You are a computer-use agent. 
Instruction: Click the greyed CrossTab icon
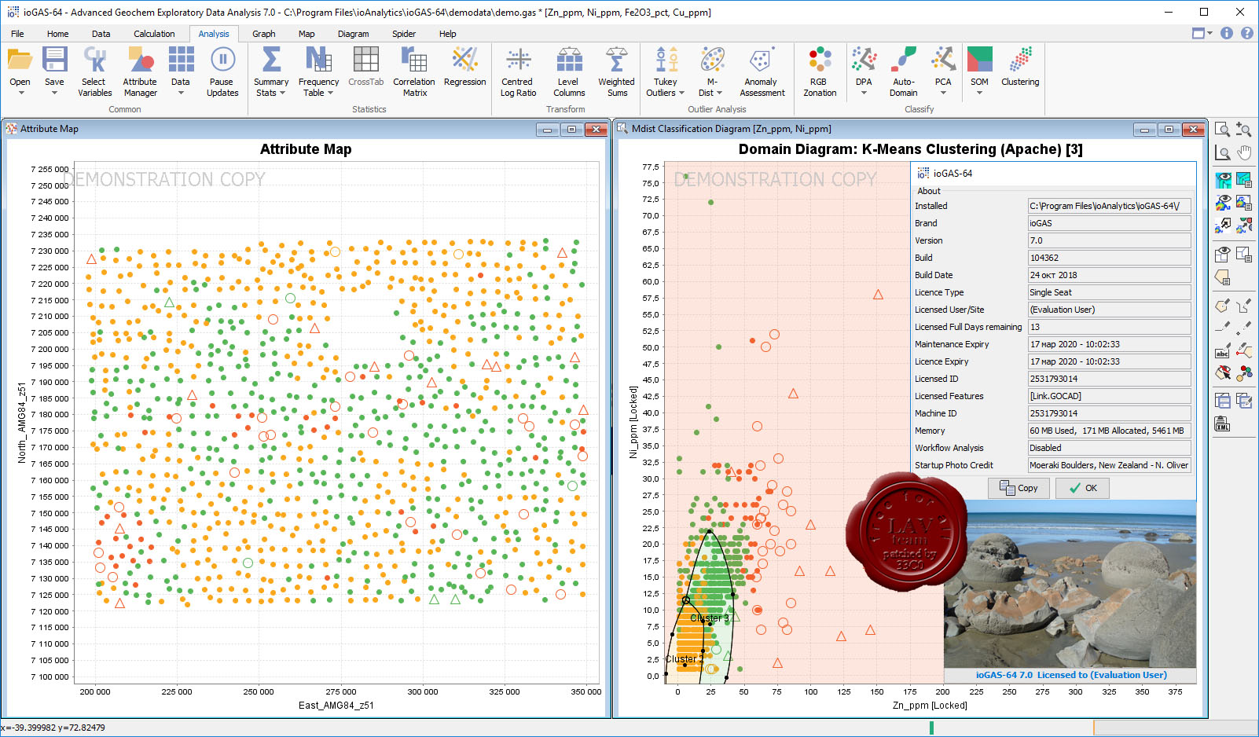click(366, 60)
